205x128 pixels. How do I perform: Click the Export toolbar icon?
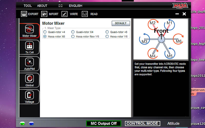point(24,14)
